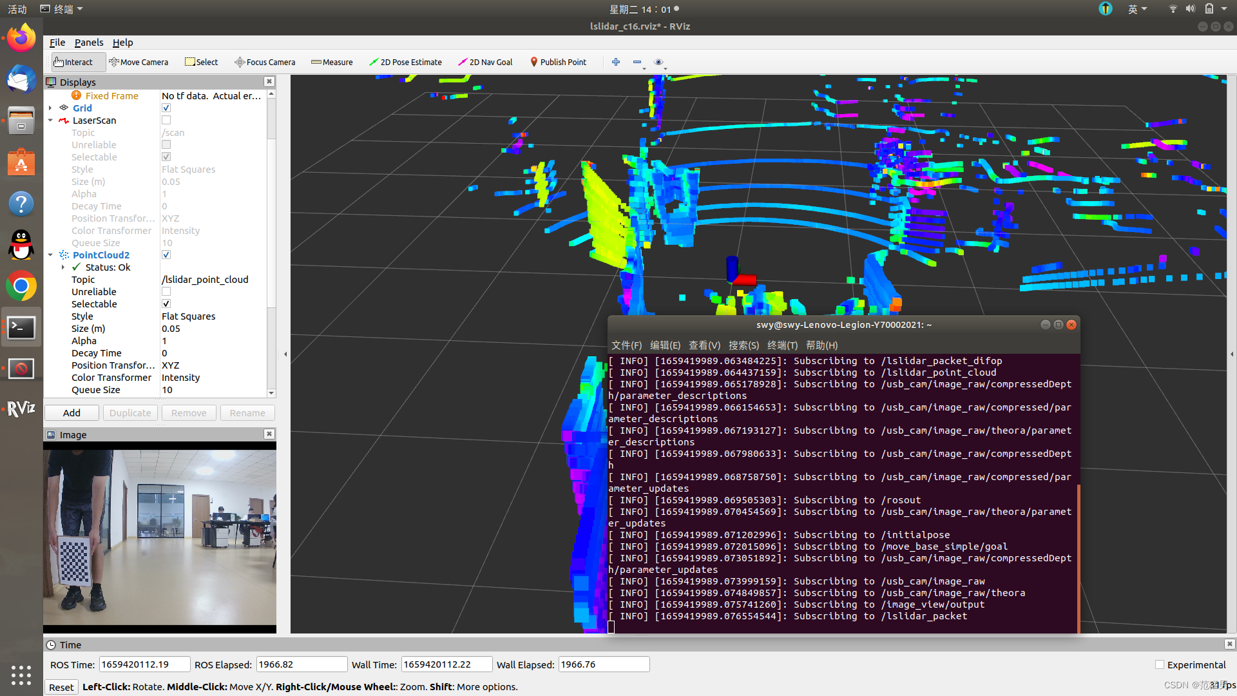Click the blue plus add-tool icon
Screen dimensions: 1237x696
[616, 62]
